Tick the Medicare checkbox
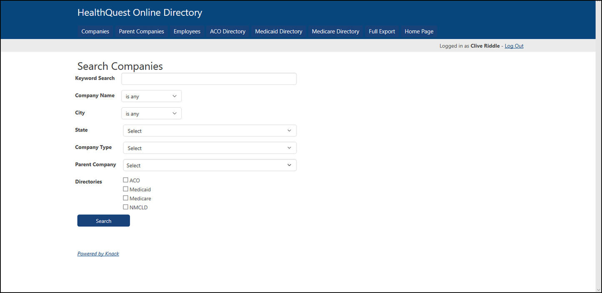602x293 pixels. click(x=125, y=198)
